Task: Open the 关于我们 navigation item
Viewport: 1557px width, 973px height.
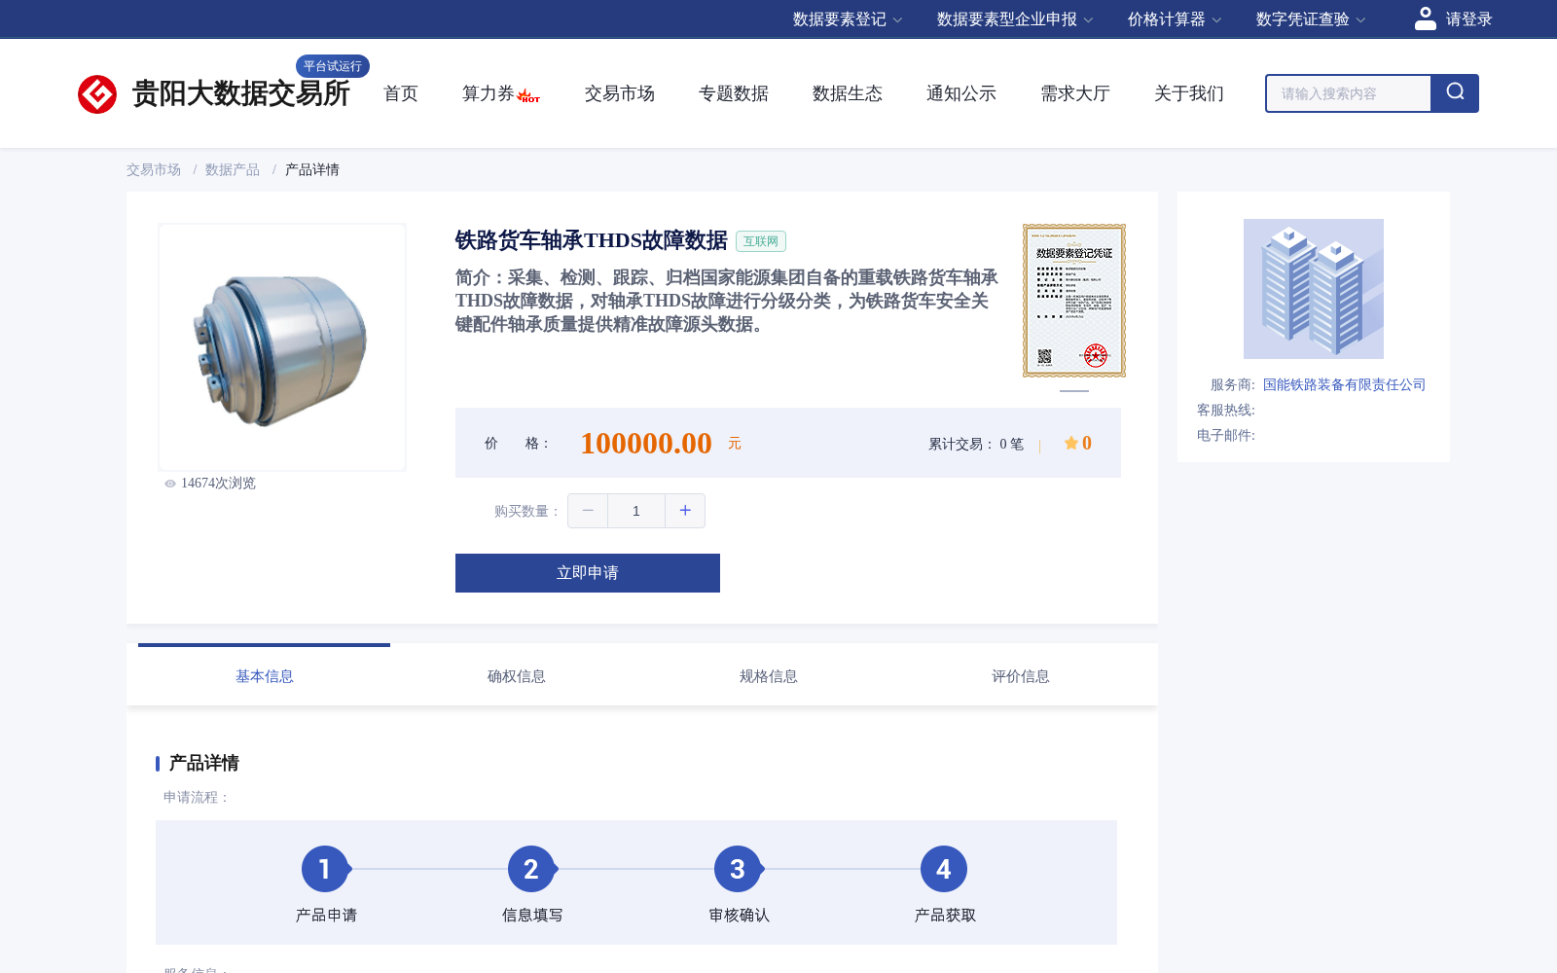Action: (x=1189, y=93)
